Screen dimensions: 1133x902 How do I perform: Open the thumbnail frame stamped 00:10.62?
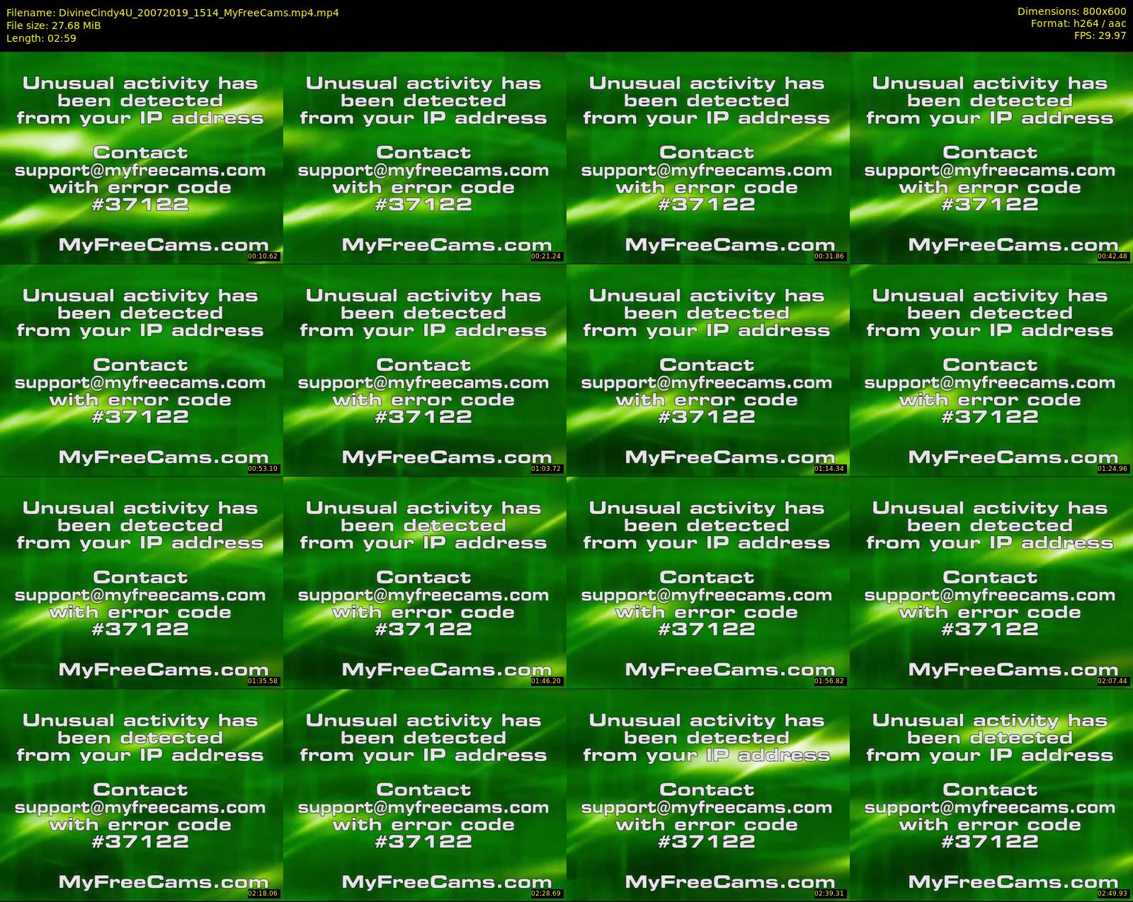click(x=141, y=157)
